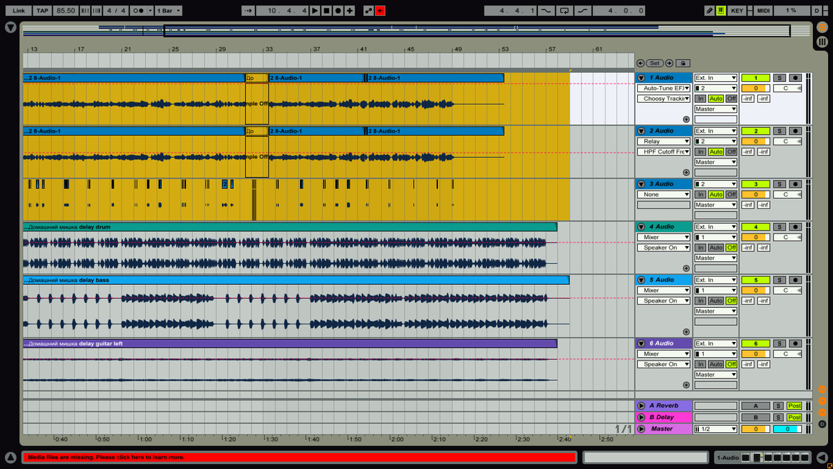Viewport: 833px width, 469px height.
Task: Adjust the 1 Audio pan control
Action: [787, 88]
